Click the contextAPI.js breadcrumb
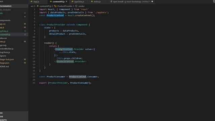The width and height of the screenshot is (215, 121). [45, 6]
